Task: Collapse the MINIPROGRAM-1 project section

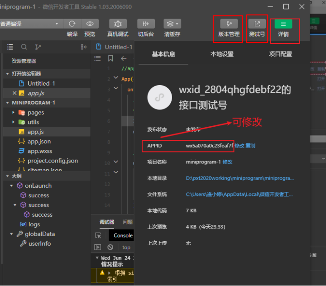Action: point(8,103)
